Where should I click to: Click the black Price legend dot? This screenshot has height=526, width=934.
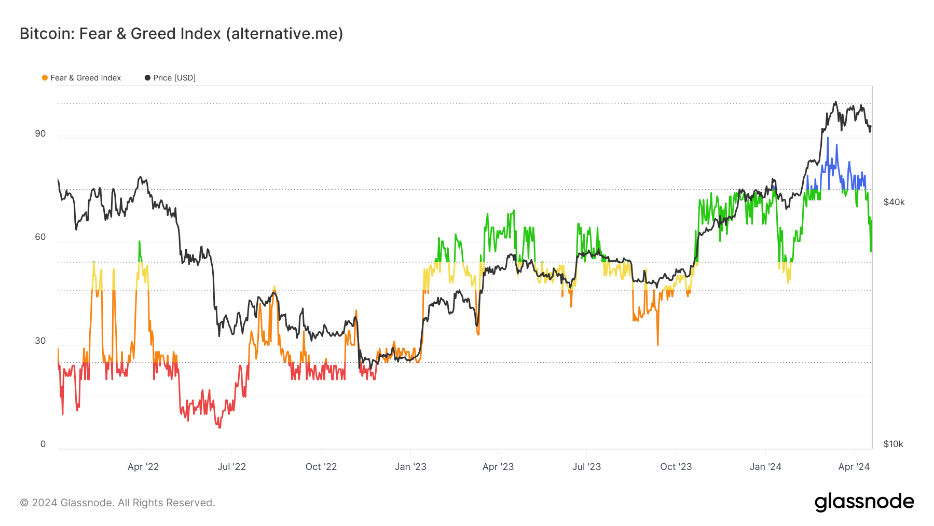(147, 78)
